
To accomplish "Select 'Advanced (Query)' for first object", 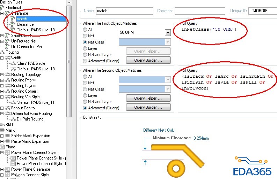I will [x=85, y=61].
